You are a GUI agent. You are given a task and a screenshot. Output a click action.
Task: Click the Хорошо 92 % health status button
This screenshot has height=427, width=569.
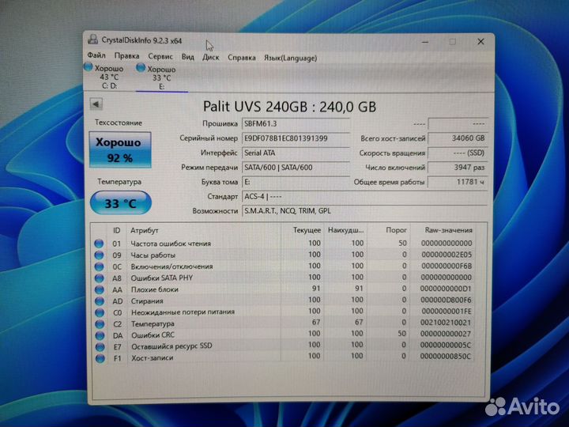[x=120, y=150]
